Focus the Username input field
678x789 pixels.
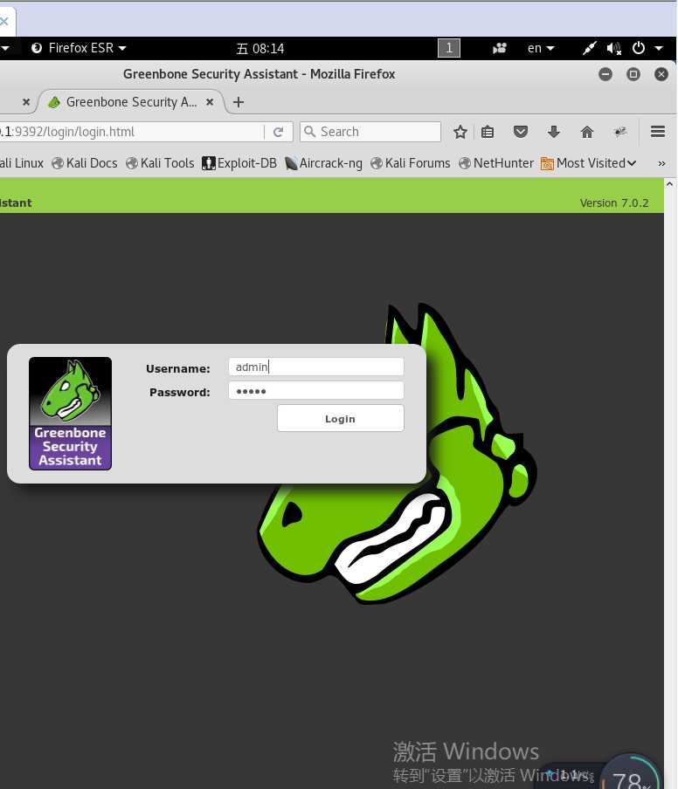[315, 367]
